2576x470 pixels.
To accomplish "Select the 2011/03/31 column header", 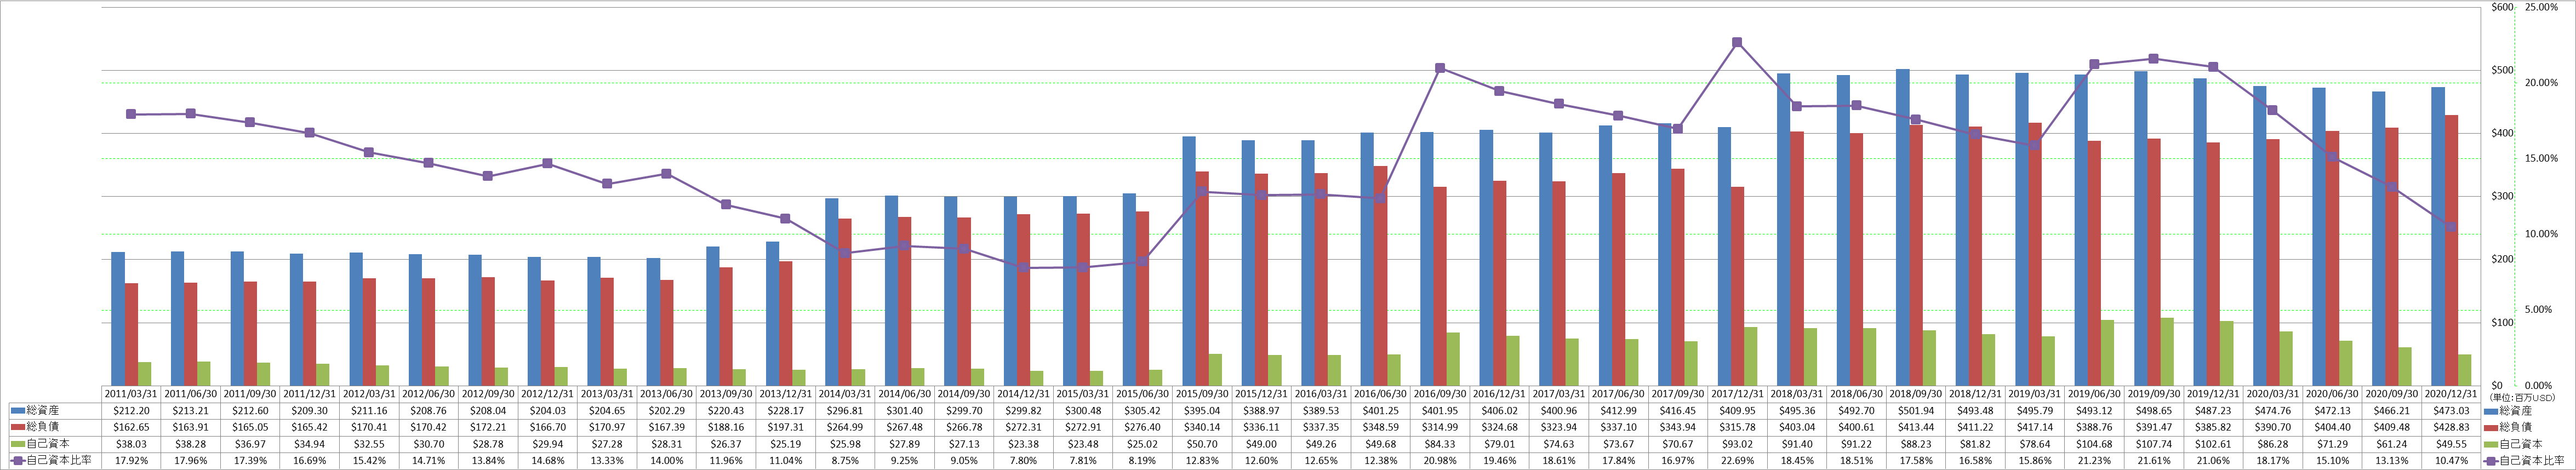I will (x=132, y=394).
